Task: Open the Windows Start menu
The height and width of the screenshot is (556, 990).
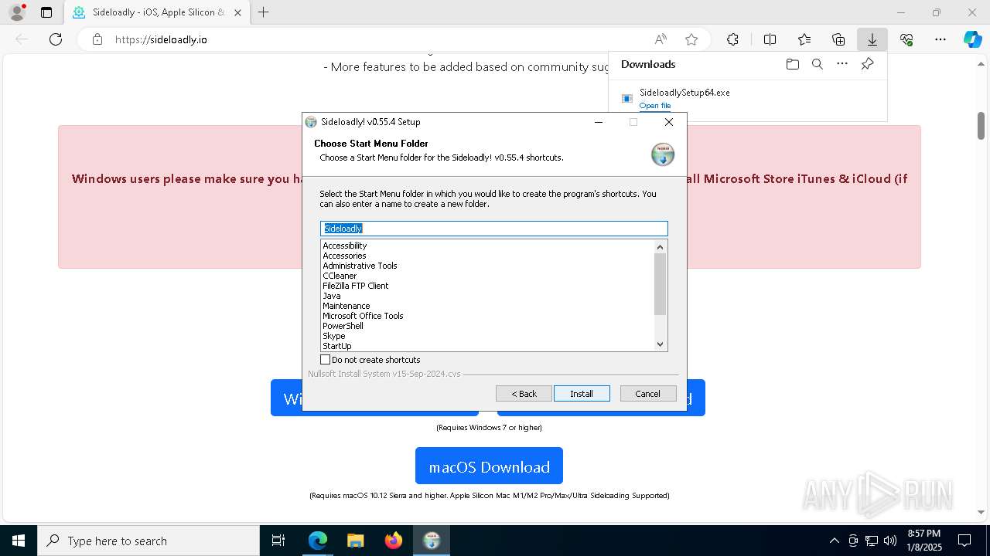Action: (x=19, y=541)
